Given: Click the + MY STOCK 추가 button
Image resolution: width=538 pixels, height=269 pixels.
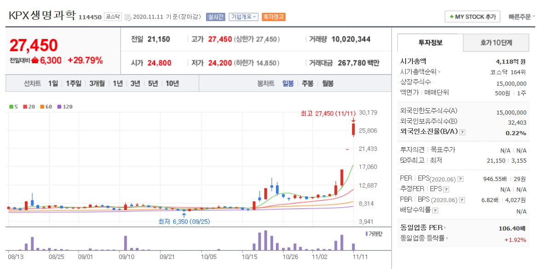Looking at the screenshot, I should 472,17.
